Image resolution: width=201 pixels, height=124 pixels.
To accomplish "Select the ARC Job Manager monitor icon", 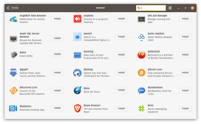I will pyautogui.click(x=141, y=19).
